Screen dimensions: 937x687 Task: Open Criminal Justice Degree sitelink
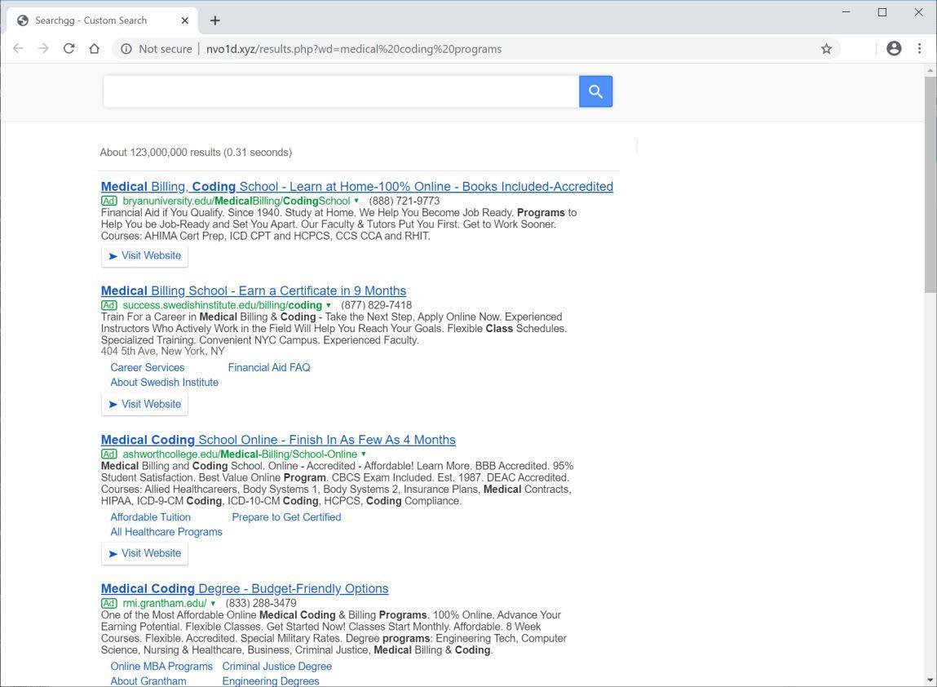[x=276, y=666]
